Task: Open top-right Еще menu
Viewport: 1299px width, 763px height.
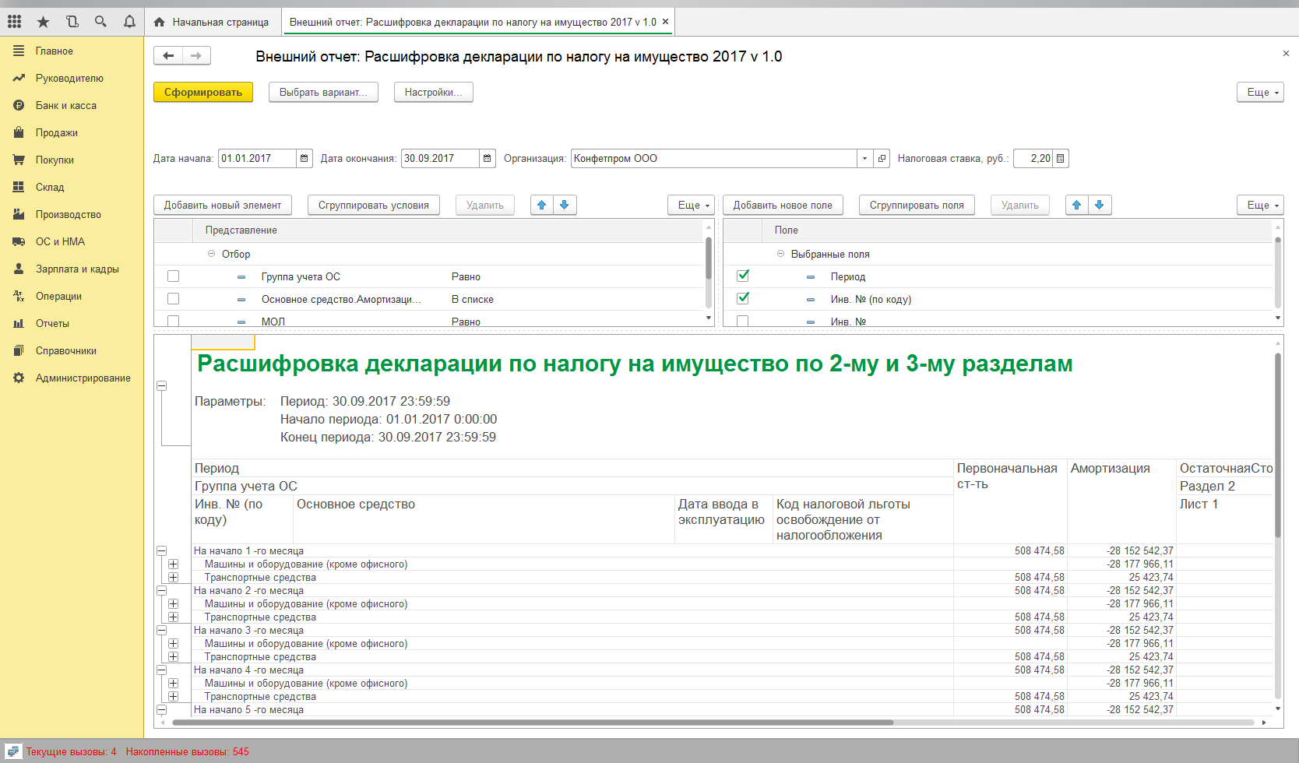Action: click(1260, 92)
